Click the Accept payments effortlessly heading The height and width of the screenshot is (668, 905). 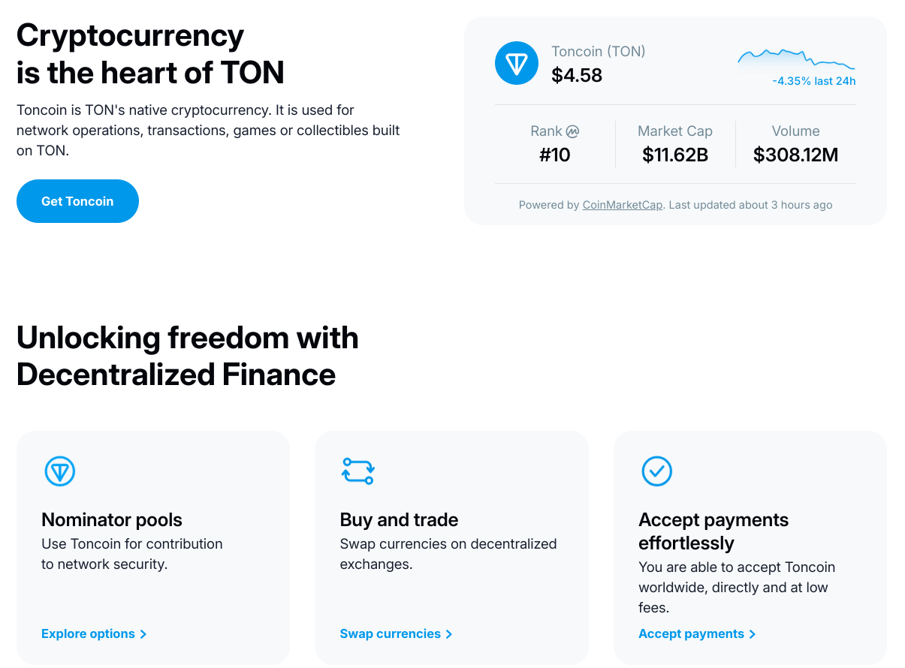pyautogui.click(x=713, y=531)
